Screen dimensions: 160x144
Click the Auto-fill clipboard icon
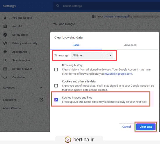coord(5,26)
